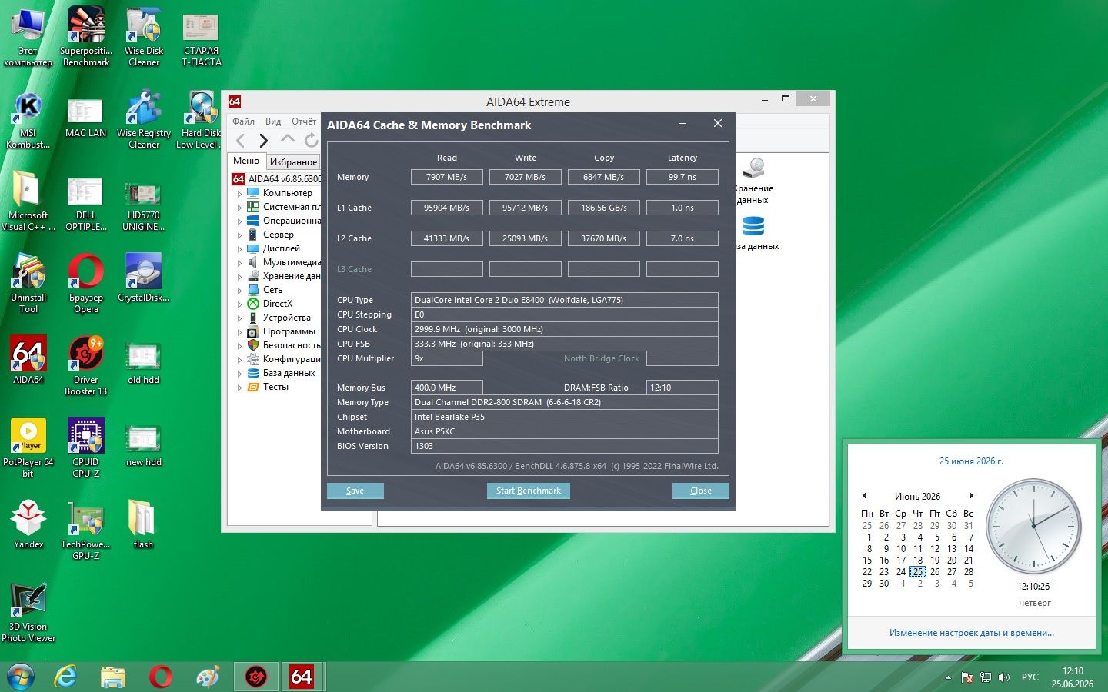The height and width of the screenshot is (692, 1108).
Task: Click the AIDA64 forward navigation arrow
Action: [264, 140]
